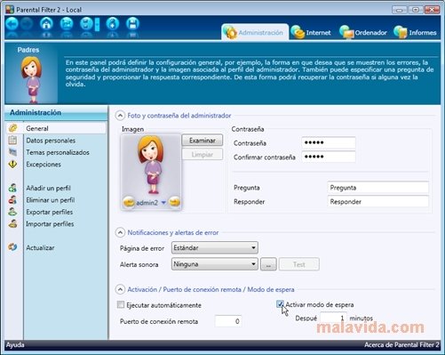Click the yellow Excepciones warning icon
This screenshot has height=355, width=445.
click(12, 164)
